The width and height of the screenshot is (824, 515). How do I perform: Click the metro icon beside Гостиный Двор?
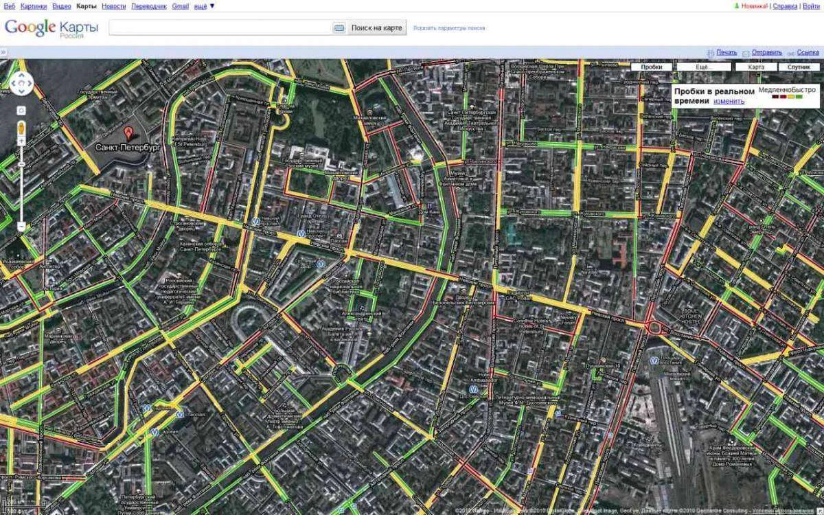(321, 263)
